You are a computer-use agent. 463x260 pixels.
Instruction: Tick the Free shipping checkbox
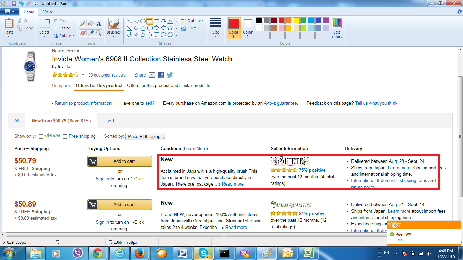click(65, 136)
